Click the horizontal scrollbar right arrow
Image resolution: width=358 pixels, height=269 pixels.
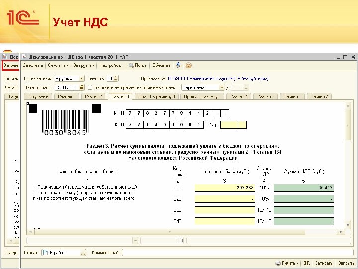(341, 232)
